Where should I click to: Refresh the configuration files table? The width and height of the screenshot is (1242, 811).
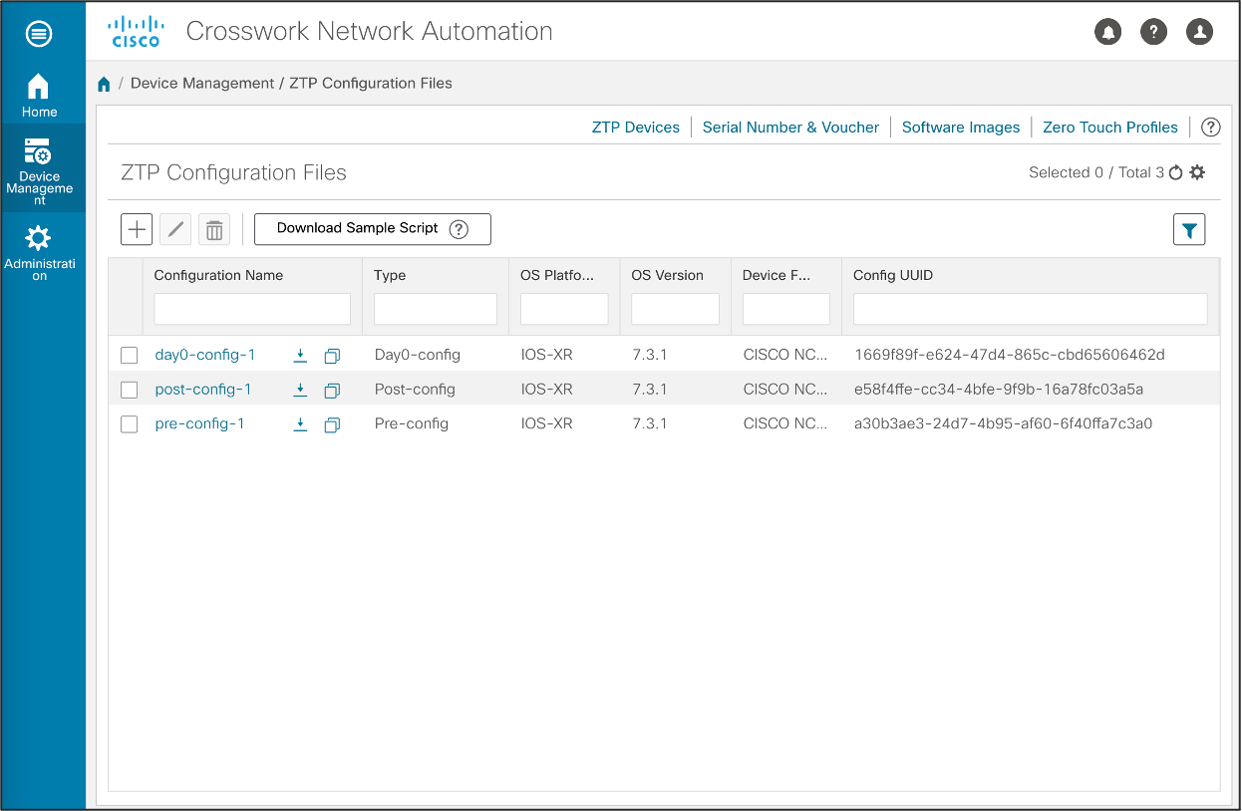[x=1175, y=172]
